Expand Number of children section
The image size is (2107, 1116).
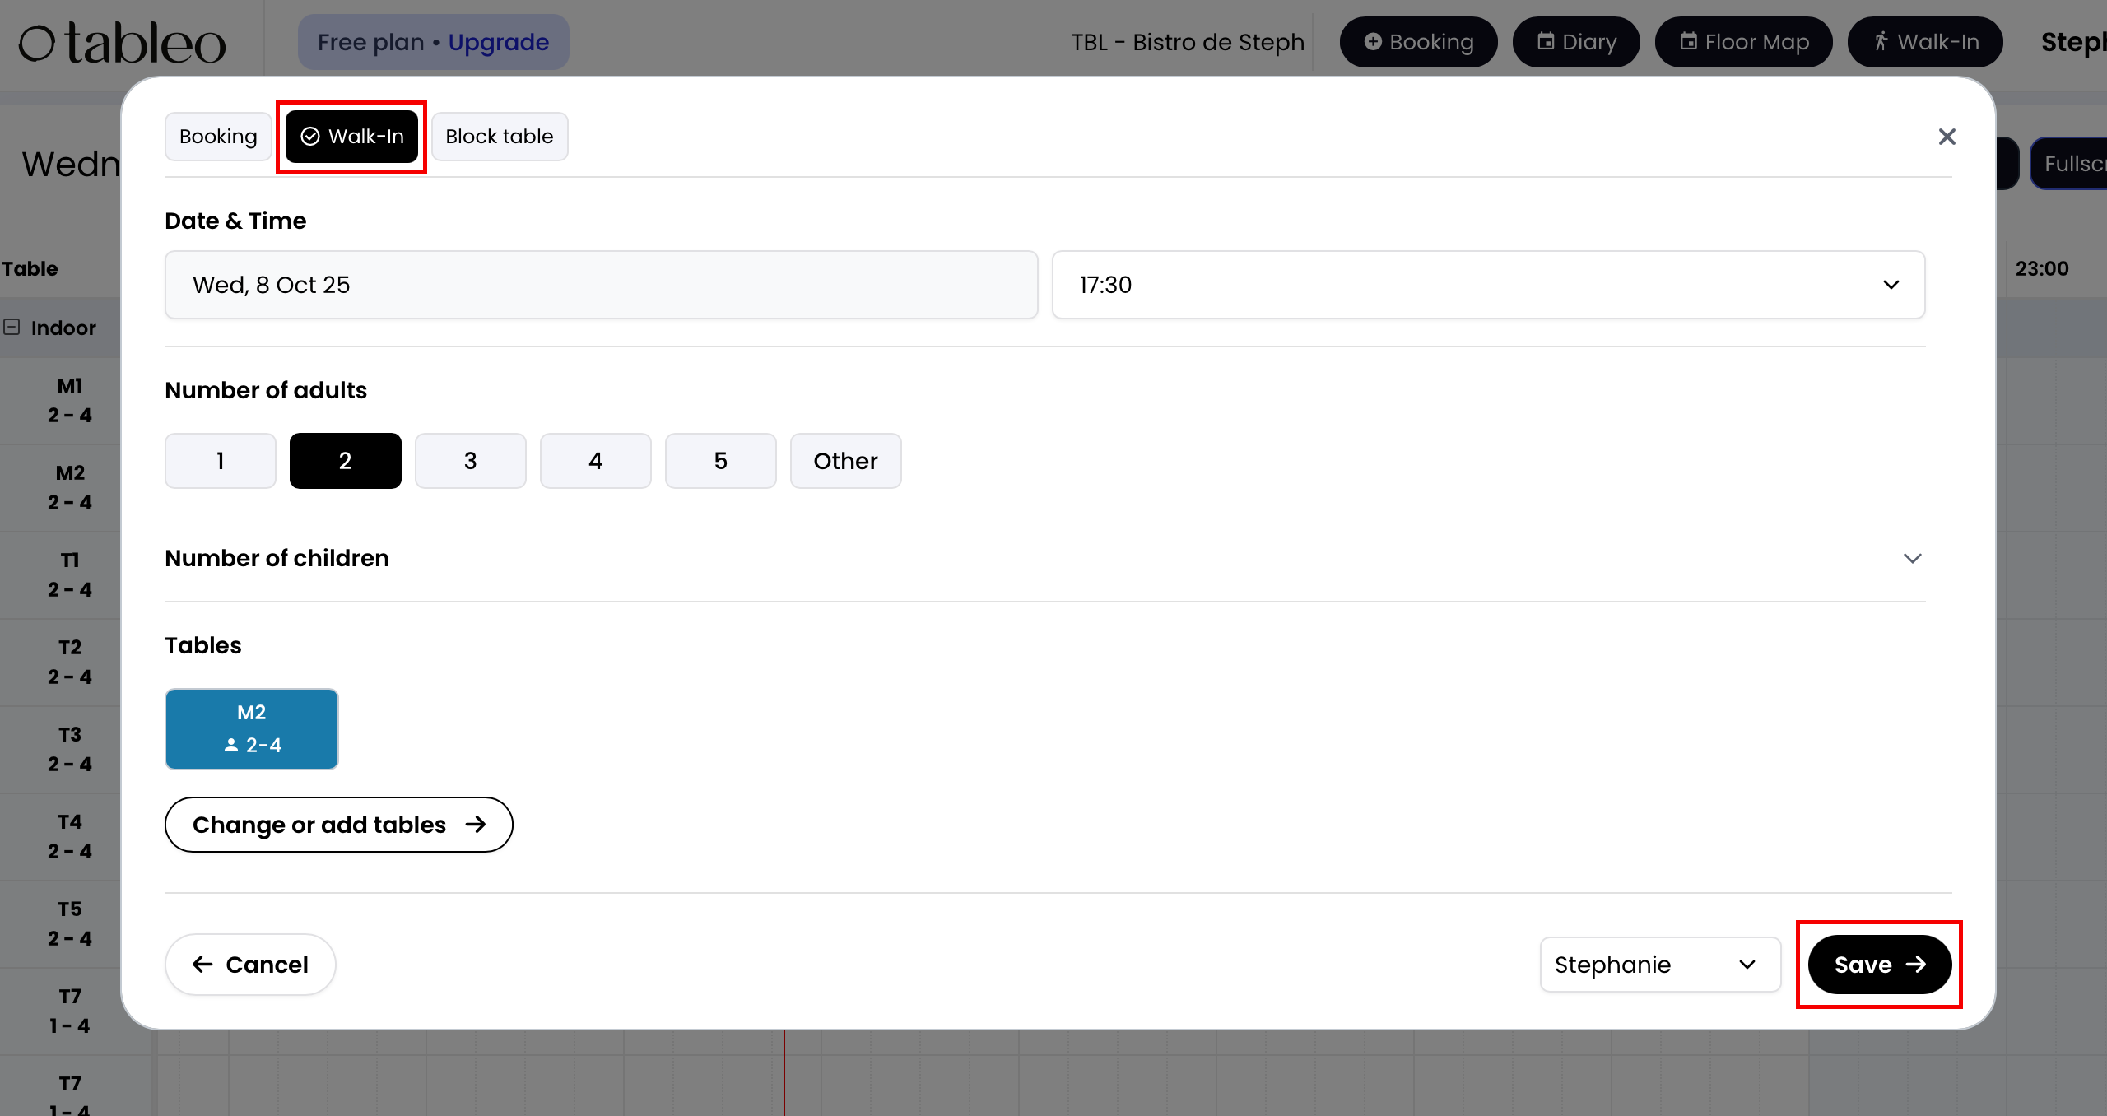click(x=1912, y=559)
